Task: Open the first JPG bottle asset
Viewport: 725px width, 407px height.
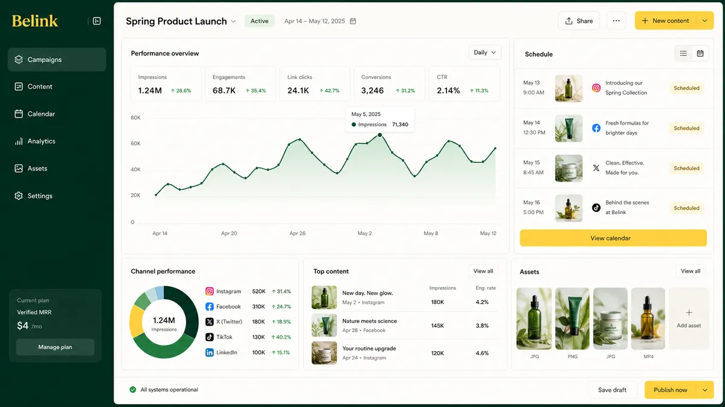Action: point(533,318)
